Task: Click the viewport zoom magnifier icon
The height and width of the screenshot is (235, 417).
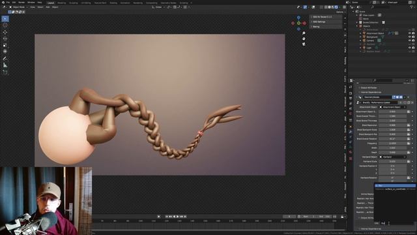Action: click(304, 33)
